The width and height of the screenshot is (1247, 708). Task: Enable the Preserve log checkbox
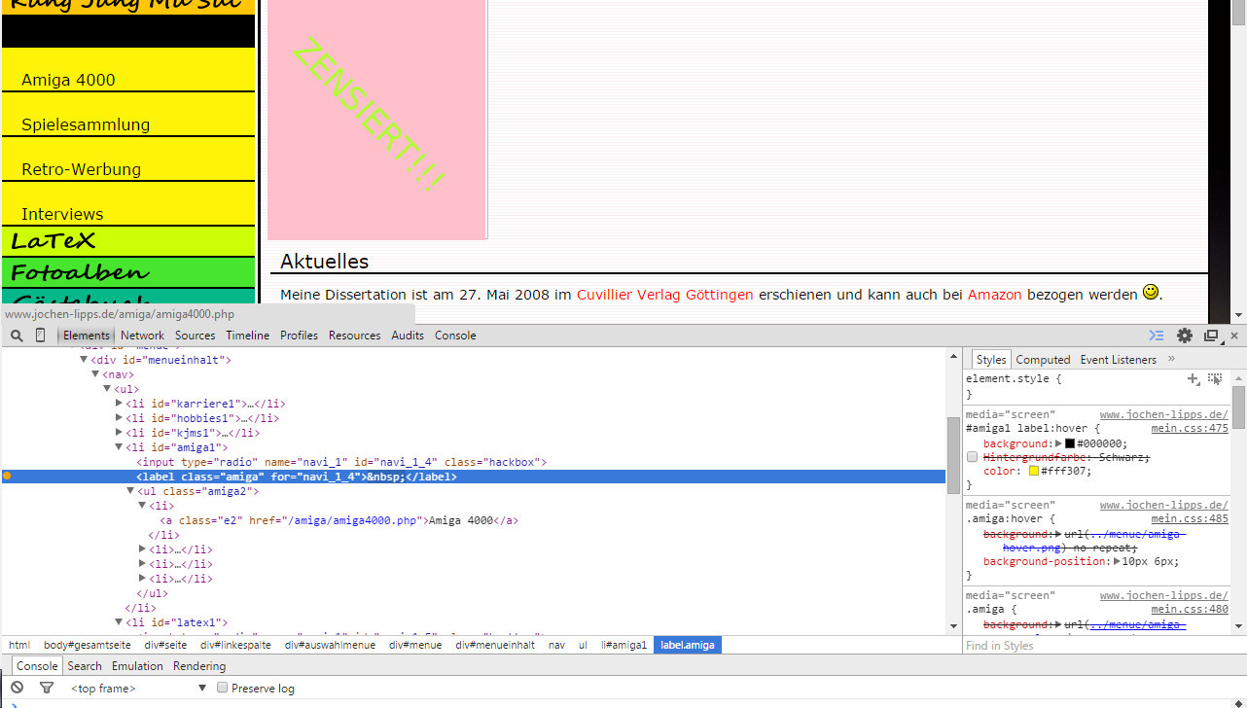[222, 688]
